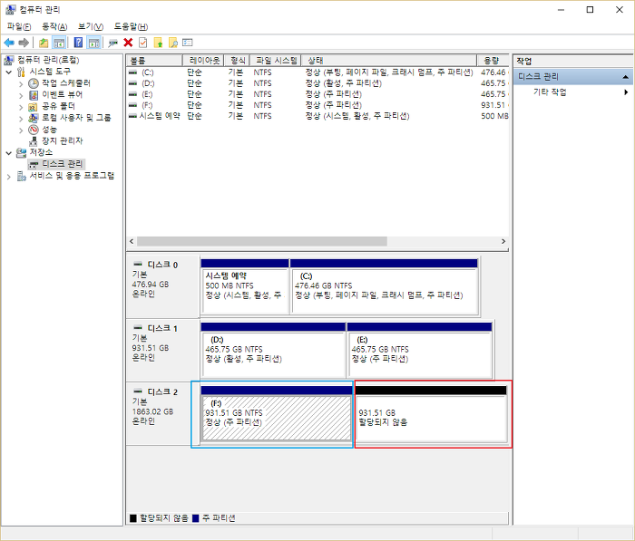Select the (C:) 476.46 GB partition block
635x541 pixels.
click(385, 287)
